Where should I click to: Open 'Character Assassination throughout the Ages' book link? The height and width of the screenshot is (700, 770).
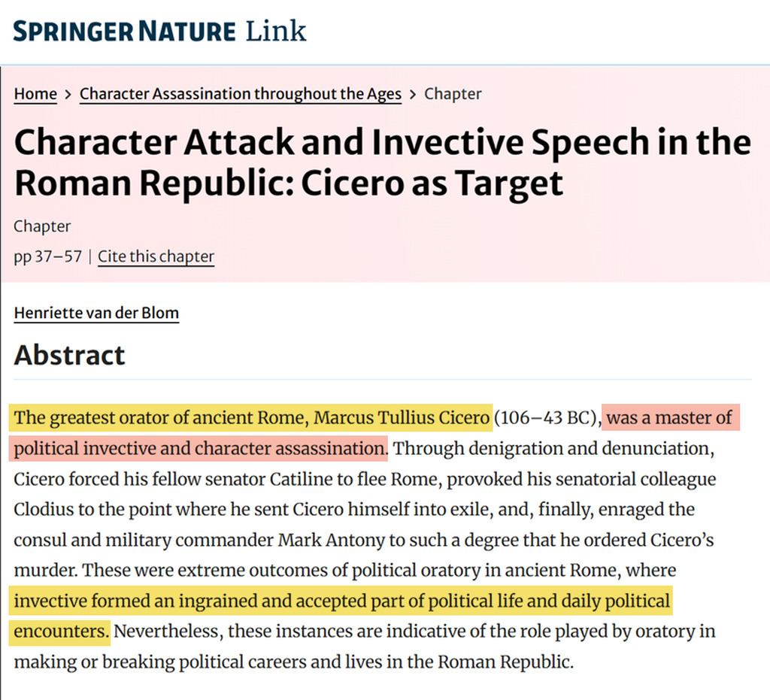pyautogui.click(x=241, y=94)
